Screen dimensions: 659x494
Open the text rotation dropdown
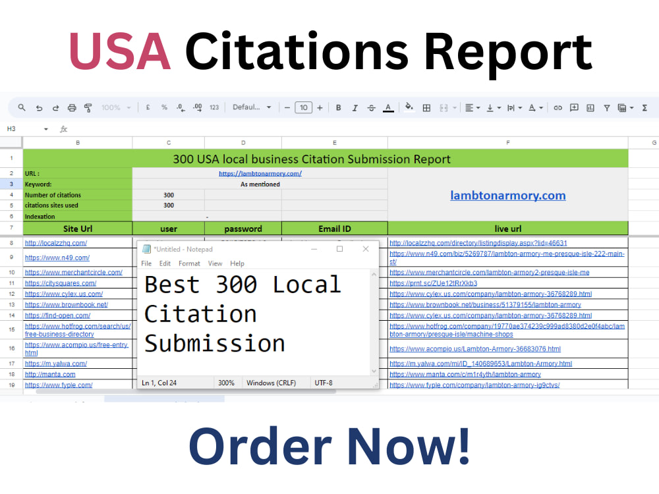535,107
